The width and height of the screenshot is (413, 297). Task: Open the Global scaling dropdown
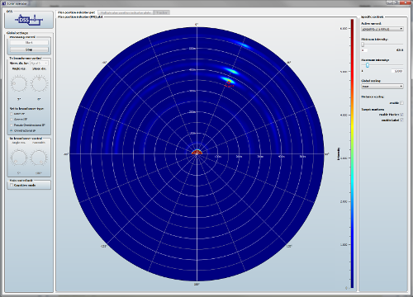[x=382, y=87]
